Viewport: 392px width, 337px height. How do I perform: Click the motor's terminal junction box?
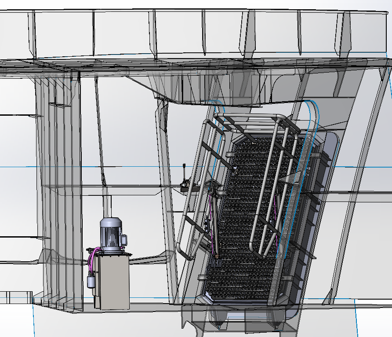tap(123, 240)
